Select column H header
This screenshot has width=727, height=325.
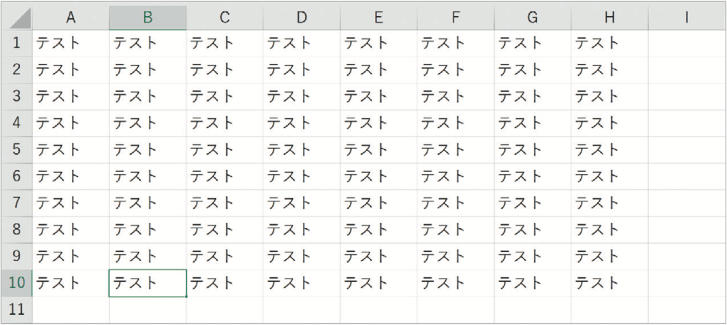coord(609,17)
